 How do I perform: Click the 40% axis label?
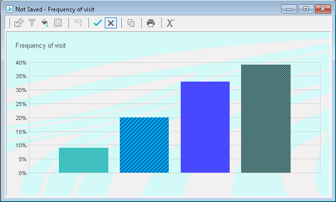pyautogui.click(x=21, y=63)
